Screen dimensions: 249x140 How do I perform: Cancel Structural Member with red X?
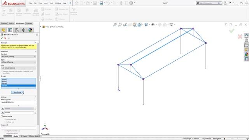tap(5, 38)
